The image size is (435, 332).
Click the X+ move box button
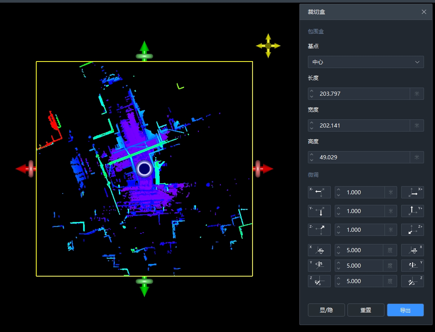(x=412, y=192)
